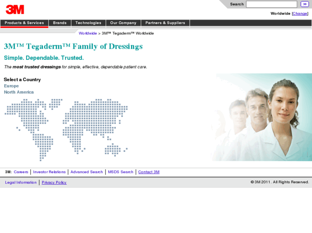This screenshot has width=312, height=233.
Task: Focus the Search input field
Action: coord(271,4)
